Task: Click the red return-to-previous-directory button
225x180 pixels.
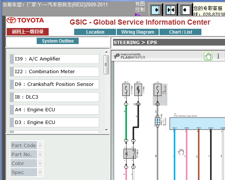Action: pyautogui.click(x=28, y=32)
